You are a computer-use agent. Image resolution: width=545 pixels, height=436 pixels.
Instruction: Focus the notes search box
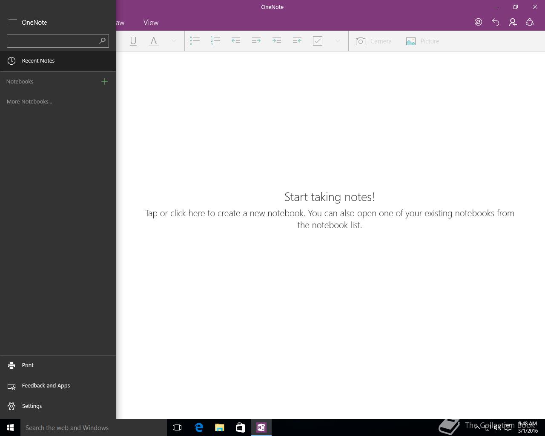point(58,41)
